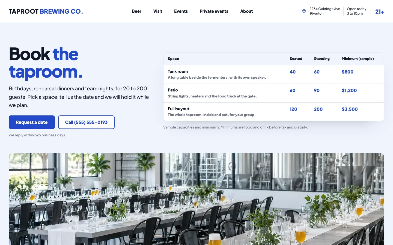Open the About page
The image size is (393, 245).
coord(246,11)
